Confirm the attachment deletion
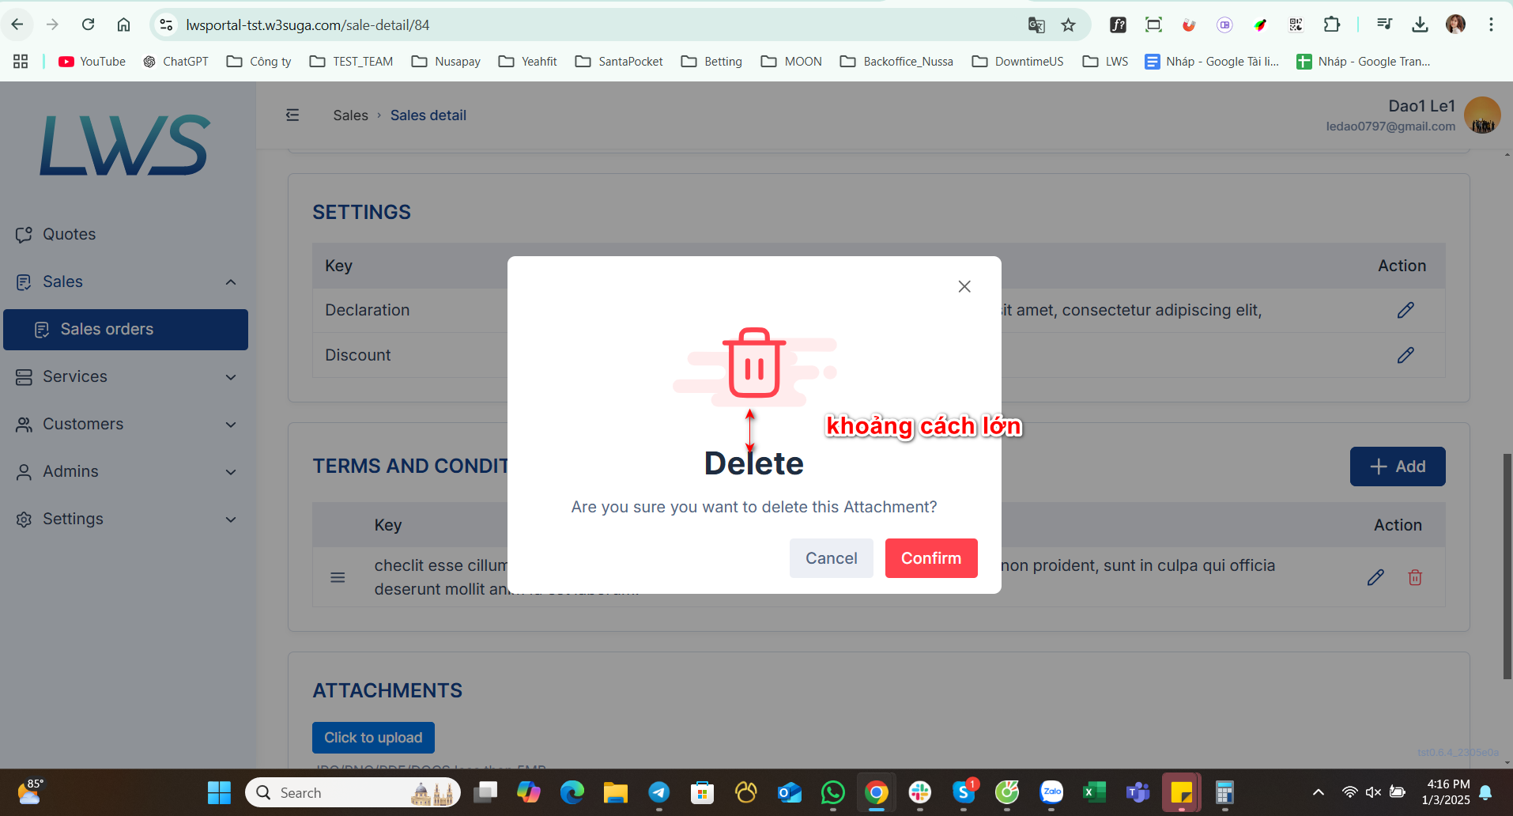 tap(931, 558)
